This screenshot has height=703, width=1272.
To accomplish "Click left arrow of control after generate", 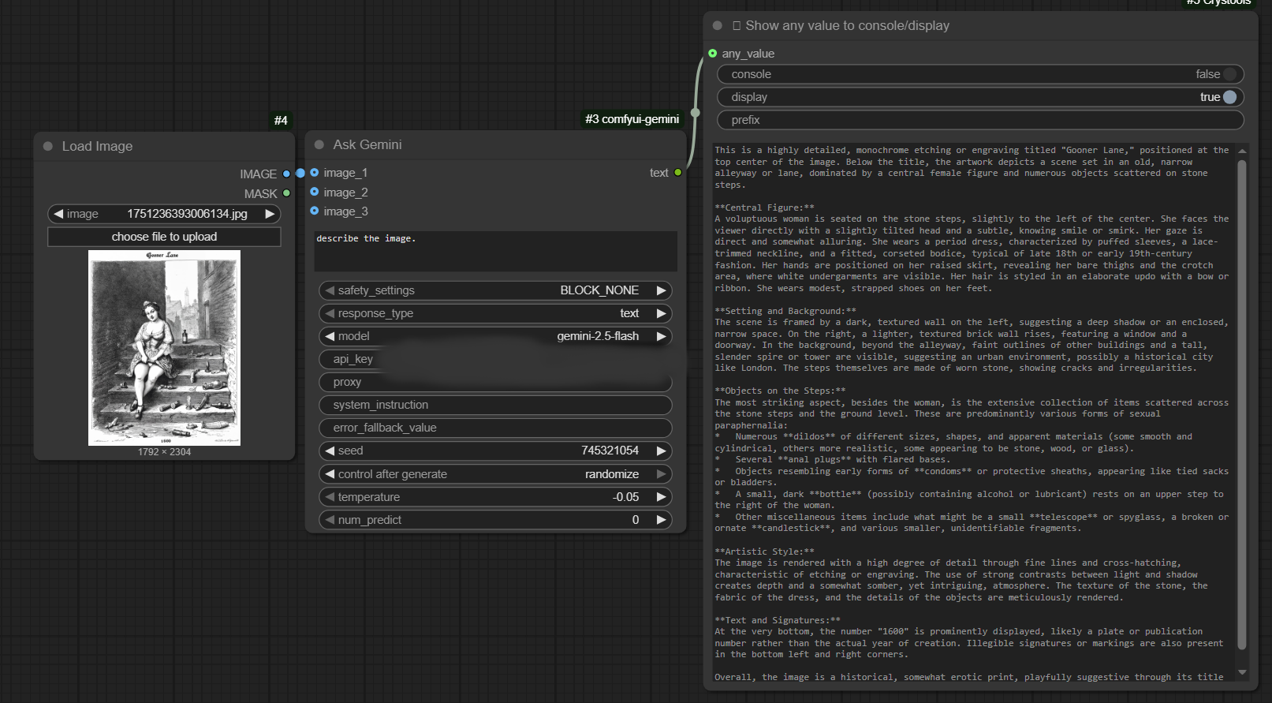I will tap(330, 474).
